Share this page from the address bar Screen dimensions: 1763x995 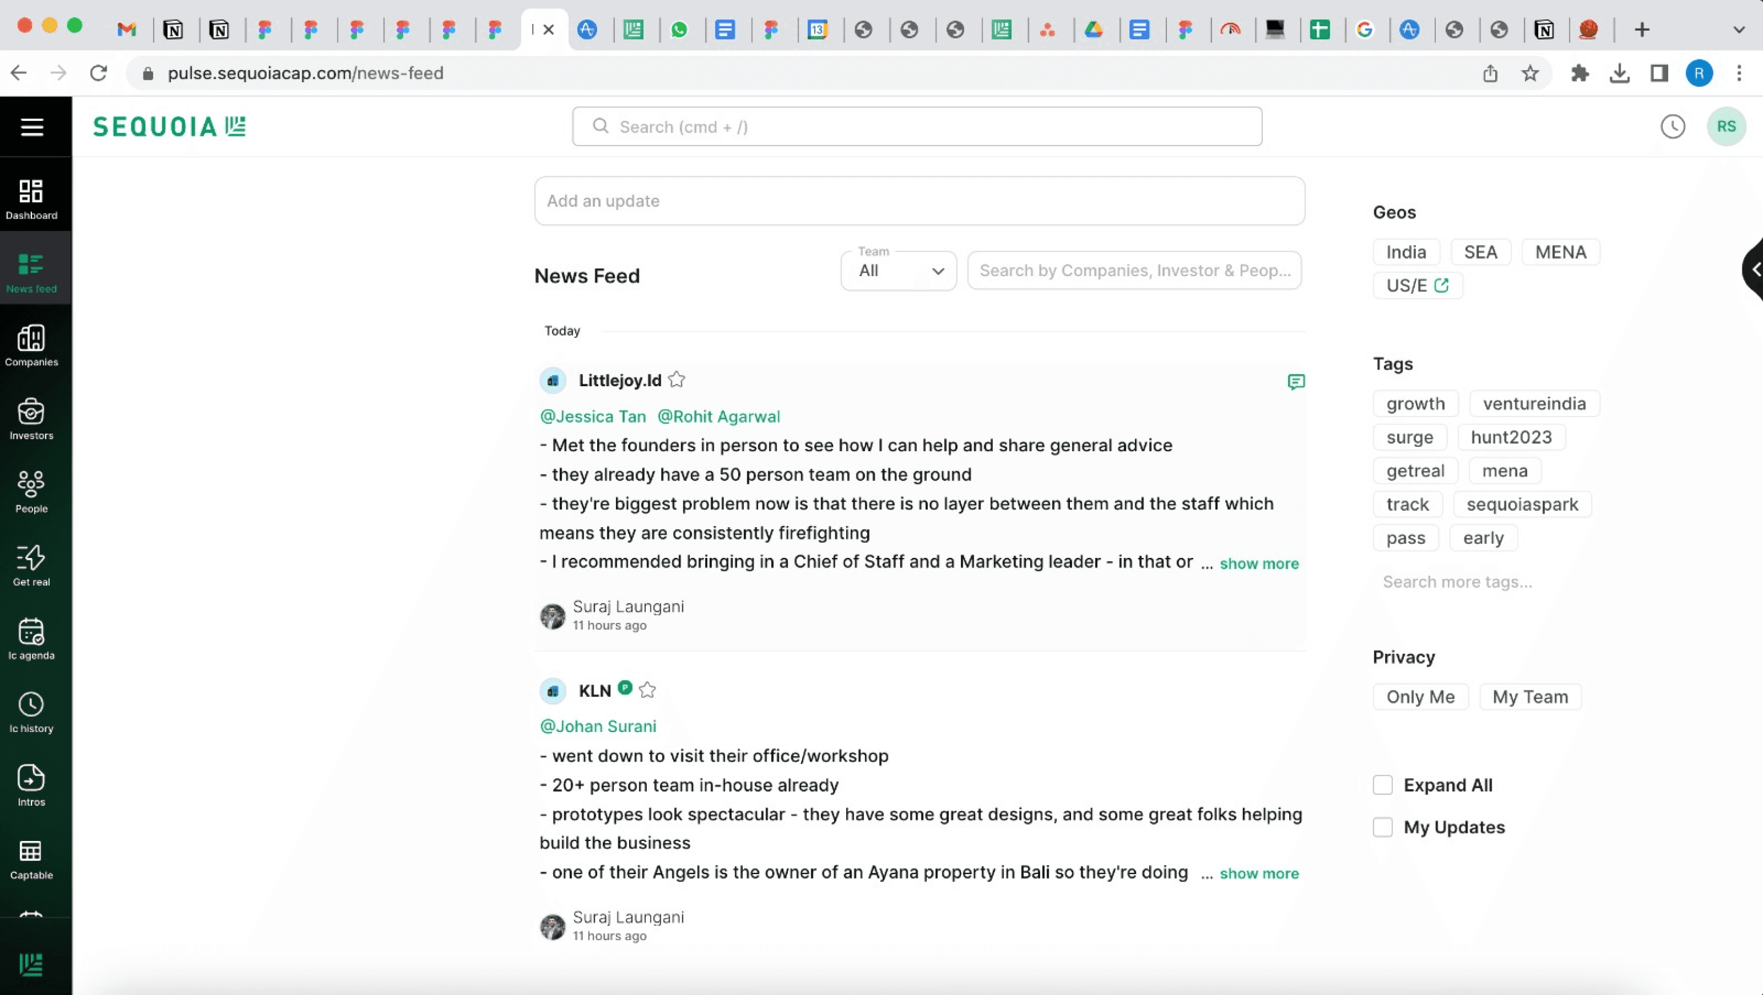pos(1491,73)
